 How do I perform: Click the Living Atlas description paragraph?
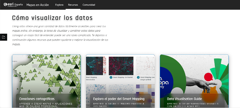coord(60,35)
